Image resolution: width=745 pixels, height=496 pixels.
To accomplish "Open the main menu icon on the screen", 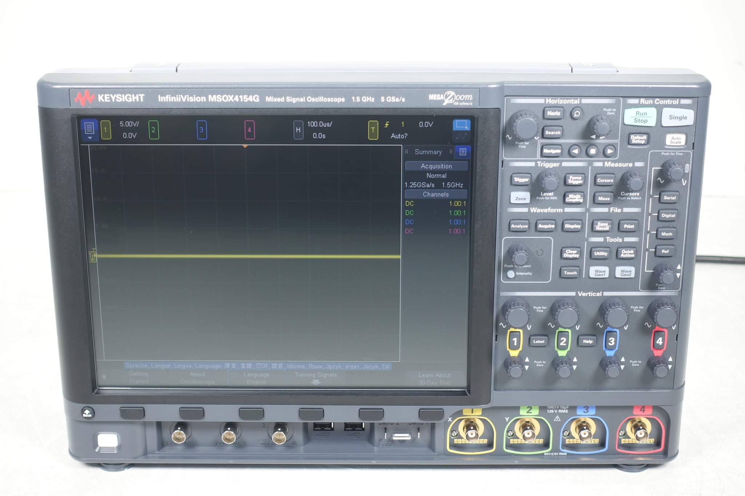I will [x=89, y=130].
